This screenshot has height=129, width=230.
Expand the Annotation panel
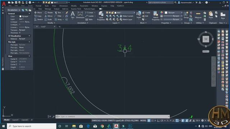[83, 23]
